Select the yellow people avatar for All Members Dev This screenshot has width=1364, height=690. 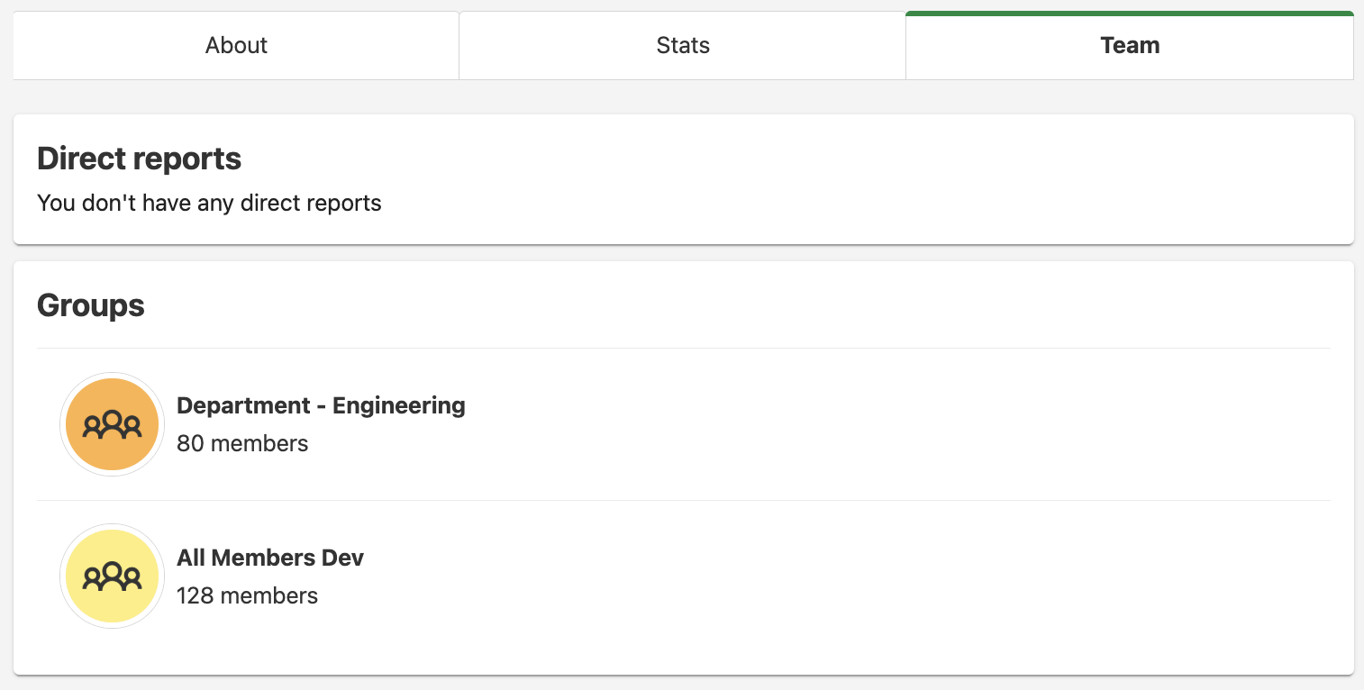coord(112,575)
